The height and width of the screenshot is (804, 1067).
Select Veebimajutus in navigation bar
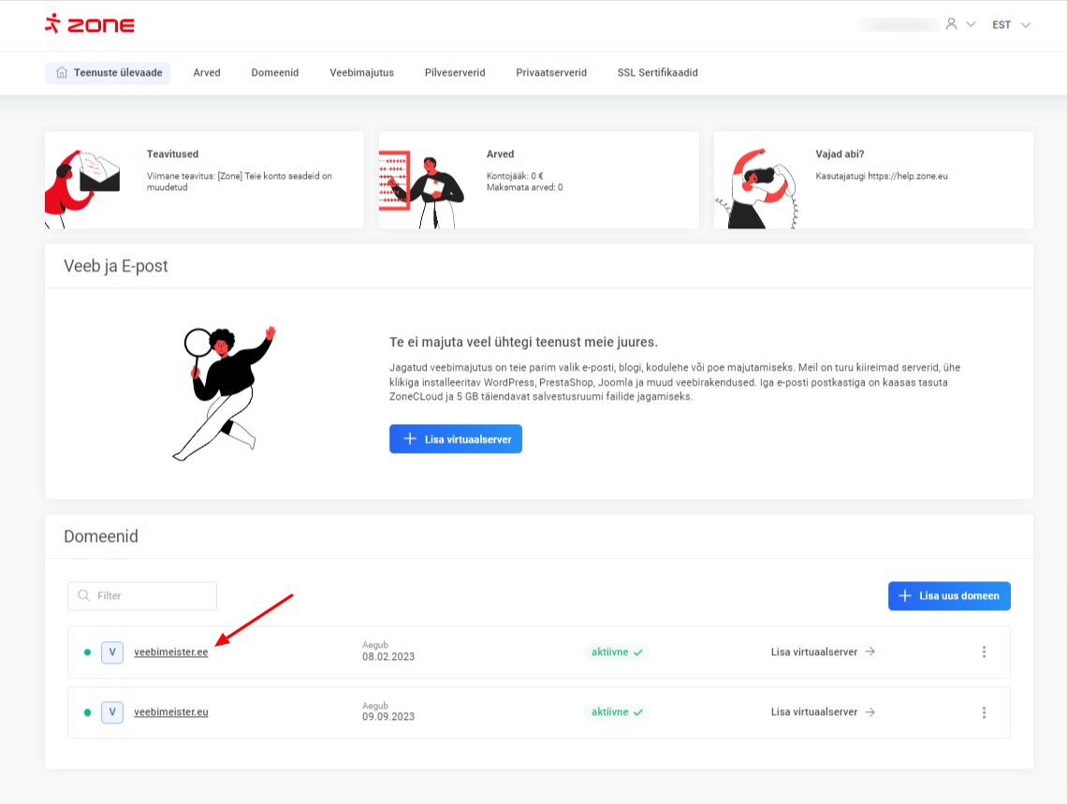point(361,73)
